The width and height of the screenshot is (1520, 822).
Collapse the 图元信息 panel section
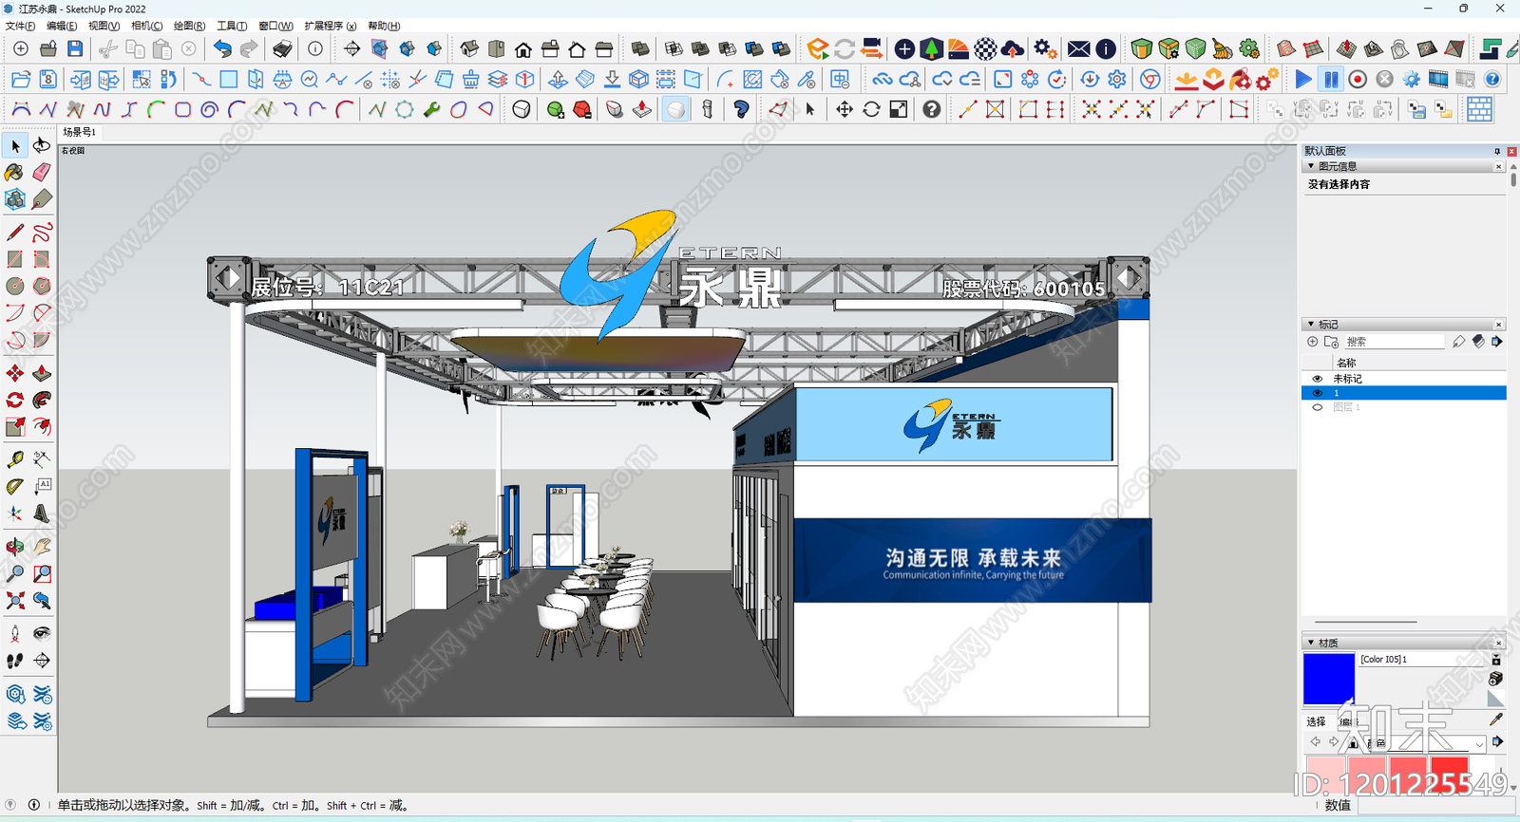pos(1311,166)
